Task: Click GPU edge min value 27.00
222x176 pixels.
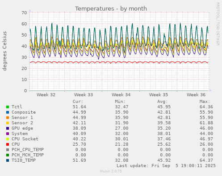Action: pyautogui.click(x=121, y=128)
